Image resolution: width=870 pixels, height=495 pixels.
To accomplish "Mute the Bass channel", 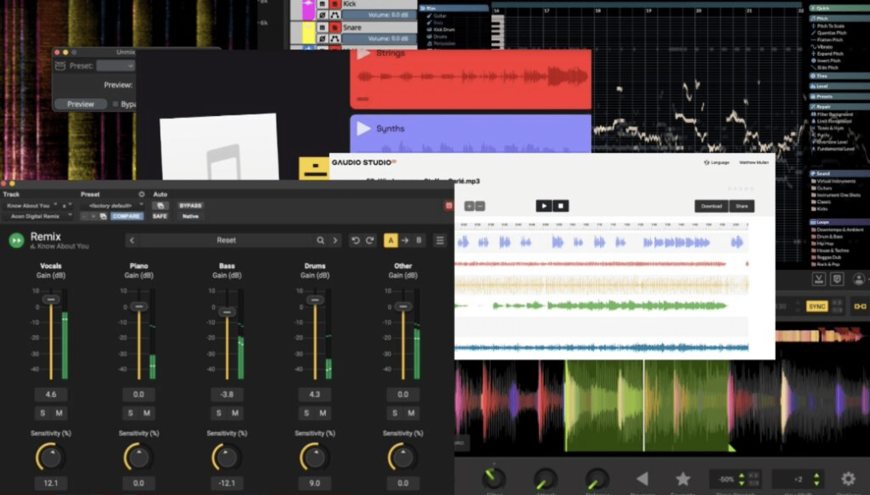I will coord(235,413).
